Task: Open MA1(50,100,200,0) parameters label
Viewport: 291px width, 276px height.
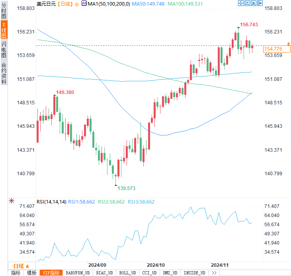Action: click(108, 3)
